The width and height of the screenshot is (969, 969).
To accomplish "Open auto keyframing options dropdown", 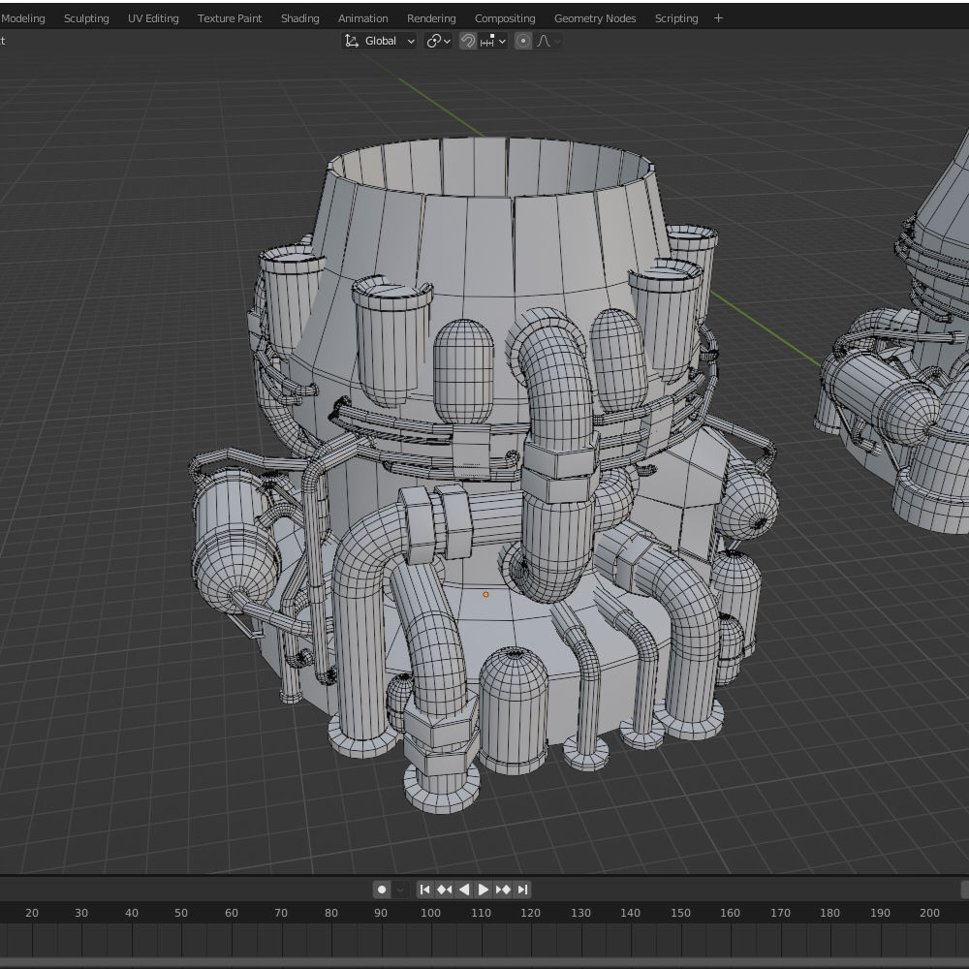I will pos(400,890).
